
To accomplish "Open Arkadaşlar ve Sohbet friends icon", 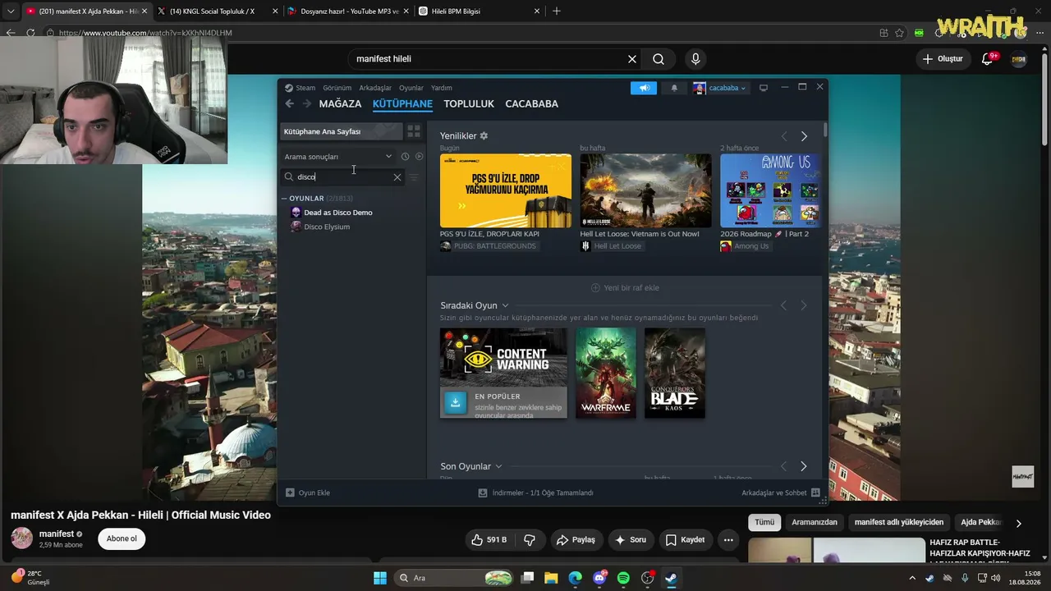I will (x=815, y=492).
